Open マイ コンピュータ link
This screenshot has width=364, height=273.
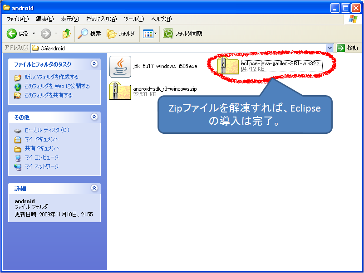point(42,157)
